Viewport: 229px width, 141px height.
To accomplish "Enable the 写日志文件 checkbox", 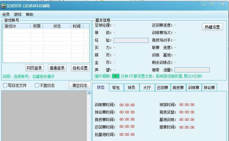I will 5,85.
